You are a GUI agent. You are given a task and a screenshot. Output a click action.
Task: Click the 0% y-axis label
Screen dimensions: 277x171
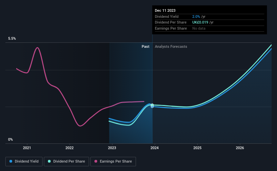10,139
